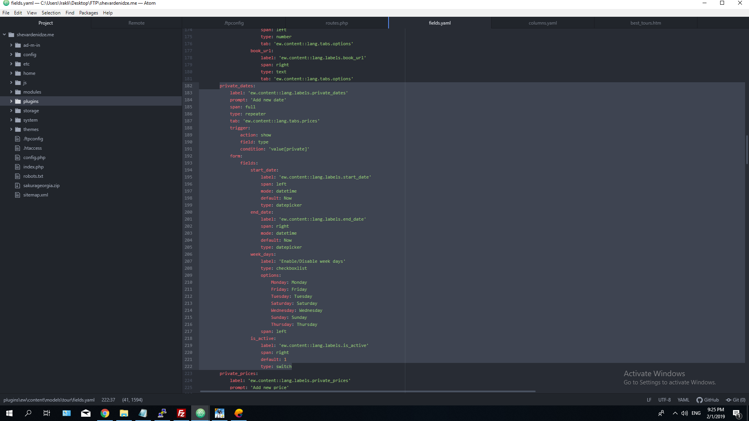
Task: Open the Packages menu
Action: [x=88, y=12]
